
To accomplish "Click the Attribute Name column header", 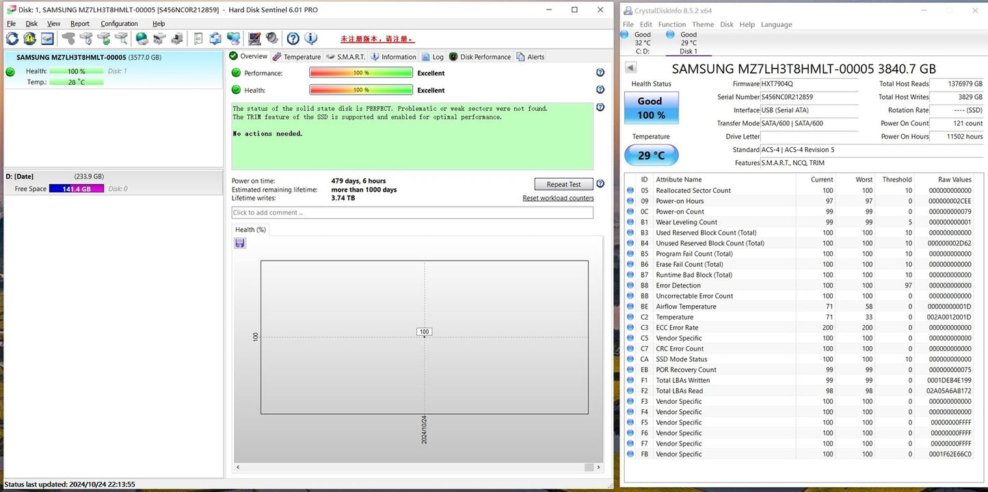I will (x=724, y=179).
